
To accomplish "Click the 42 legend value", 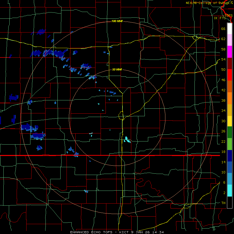I will [223, 90].
